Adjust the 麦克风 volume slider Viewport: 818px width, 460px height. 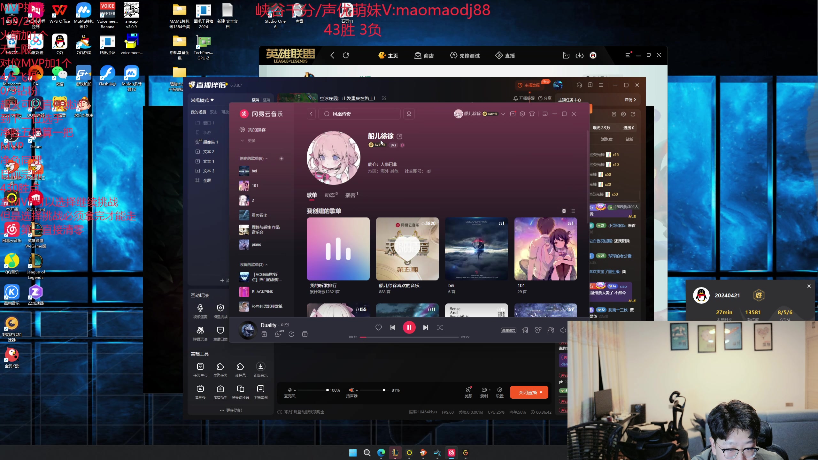point(313,390)
